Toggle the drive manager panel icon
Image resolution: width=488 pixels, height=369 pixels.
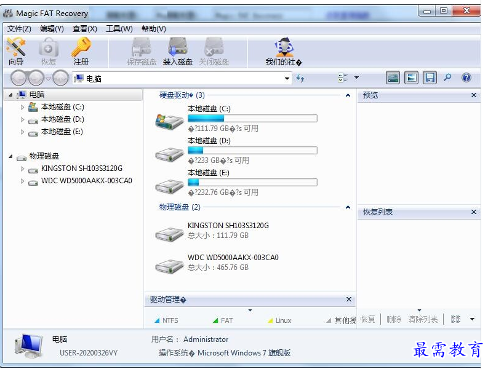click(x=393, y=77)
